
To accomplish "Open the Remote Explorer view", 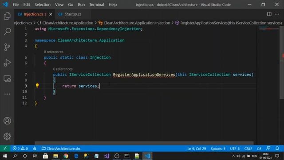I will 7,79.
